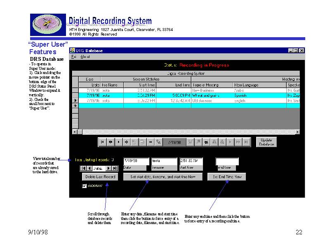
Task: Click Set End Time Now button
Action: 226,177
